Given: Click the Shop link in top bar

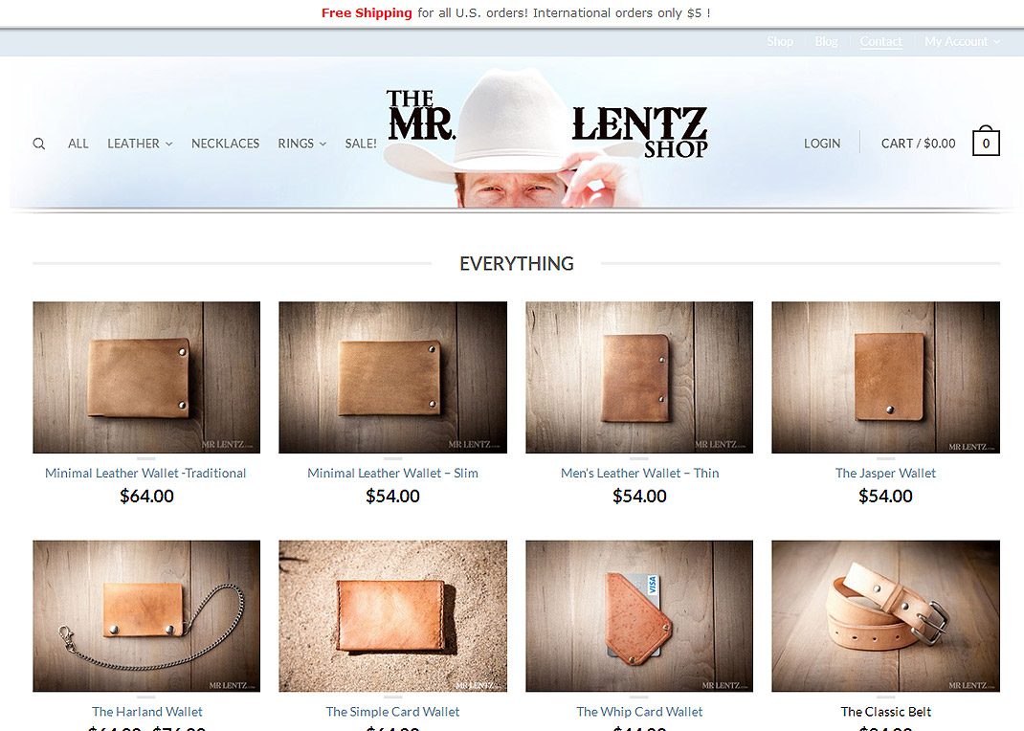Looking at the screenshot, I should tap(780, 41).
